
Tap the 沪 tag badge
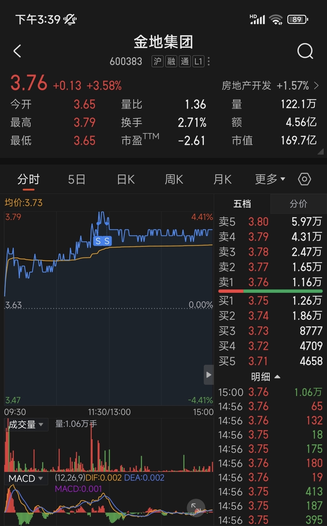click(x=157, y=61)
